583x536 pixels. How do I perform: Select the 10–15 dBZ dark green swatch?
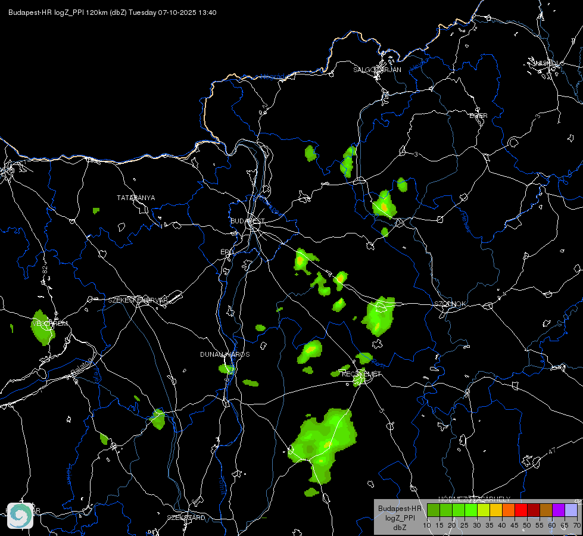[x=434, y=510]
